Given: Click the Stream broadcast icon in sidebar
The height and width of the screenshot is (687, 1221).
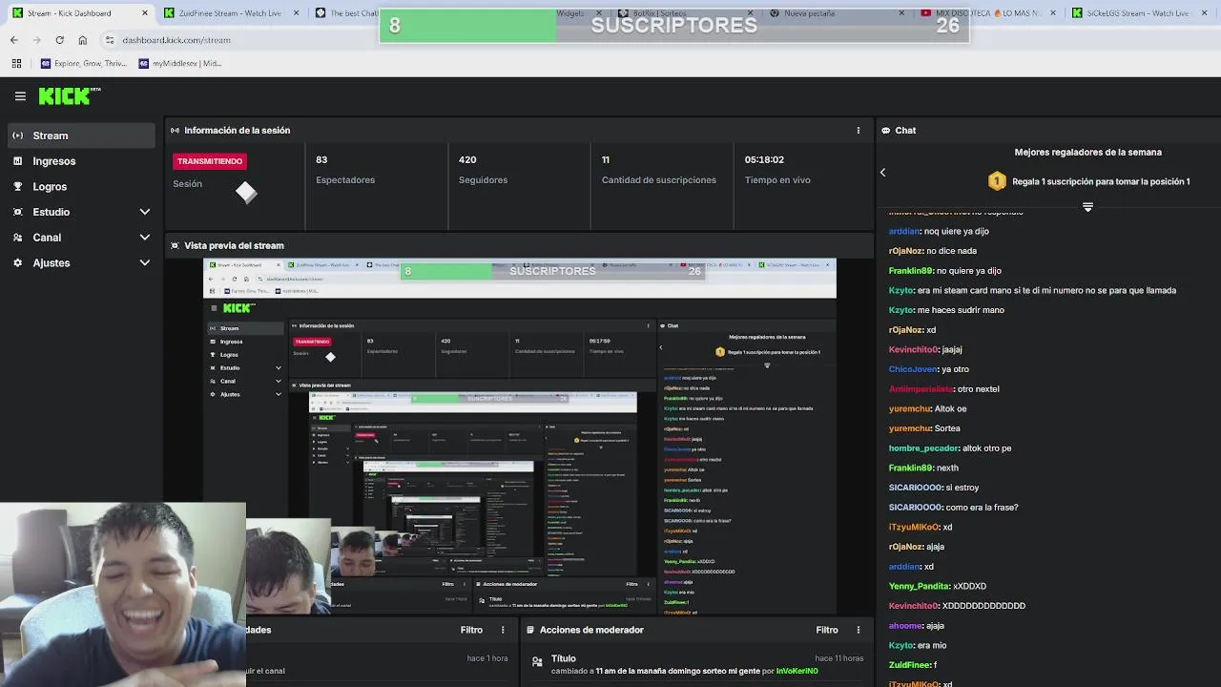Looking at the screenshot, I should [x=17, y=135].
